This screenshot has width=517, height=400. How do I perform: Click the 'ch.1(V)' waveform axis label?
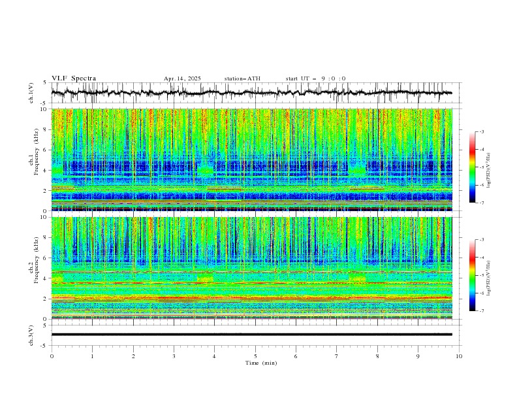[x=31, y=93]
